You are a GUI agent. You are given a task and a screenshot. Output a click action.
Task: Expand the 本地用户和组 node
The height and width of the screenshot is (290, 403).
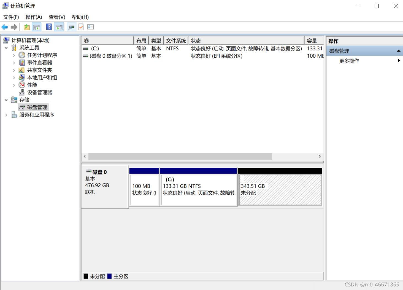14,77
